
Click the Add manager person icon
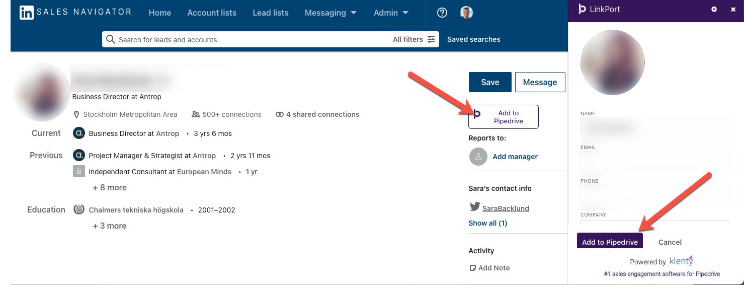(478, 157)
